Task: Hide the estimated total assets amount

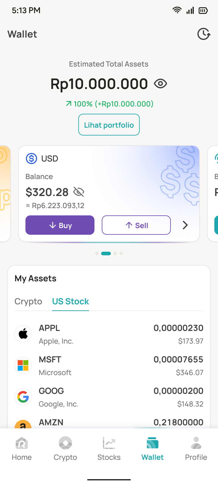Action: [x=160, y=83]
